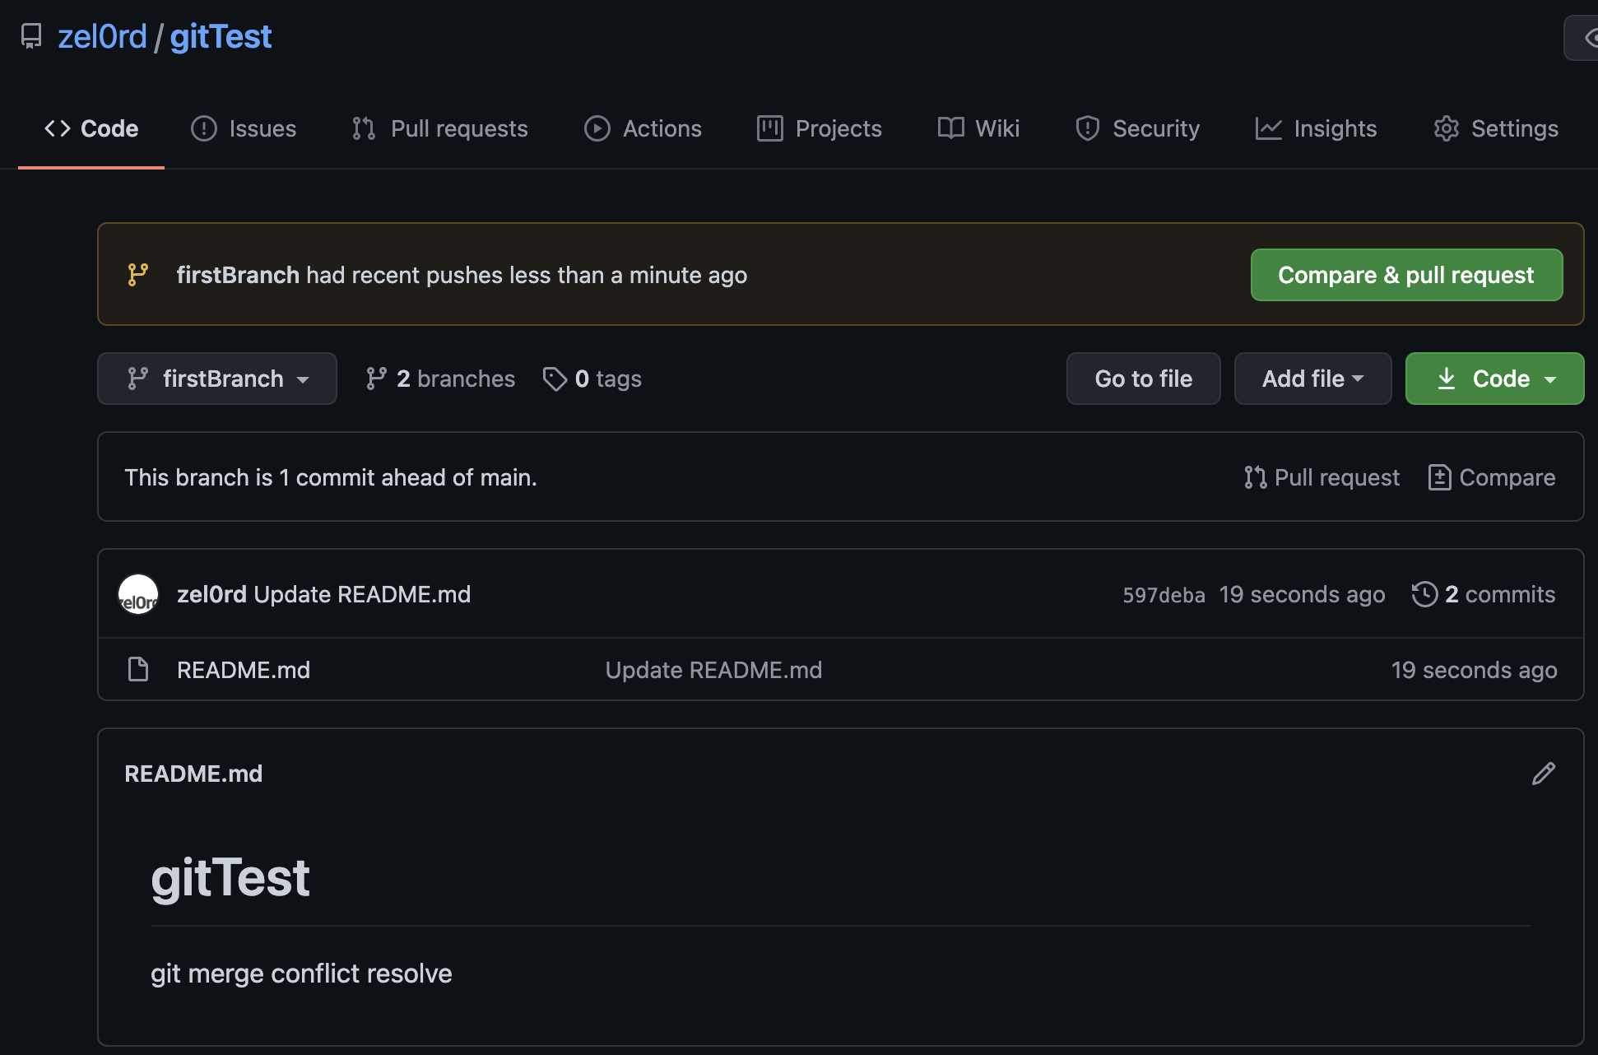Open the Pull requests tab
Image resolution: width=1598 pixels, height=1055 pixels.
(x=440, y=128)
